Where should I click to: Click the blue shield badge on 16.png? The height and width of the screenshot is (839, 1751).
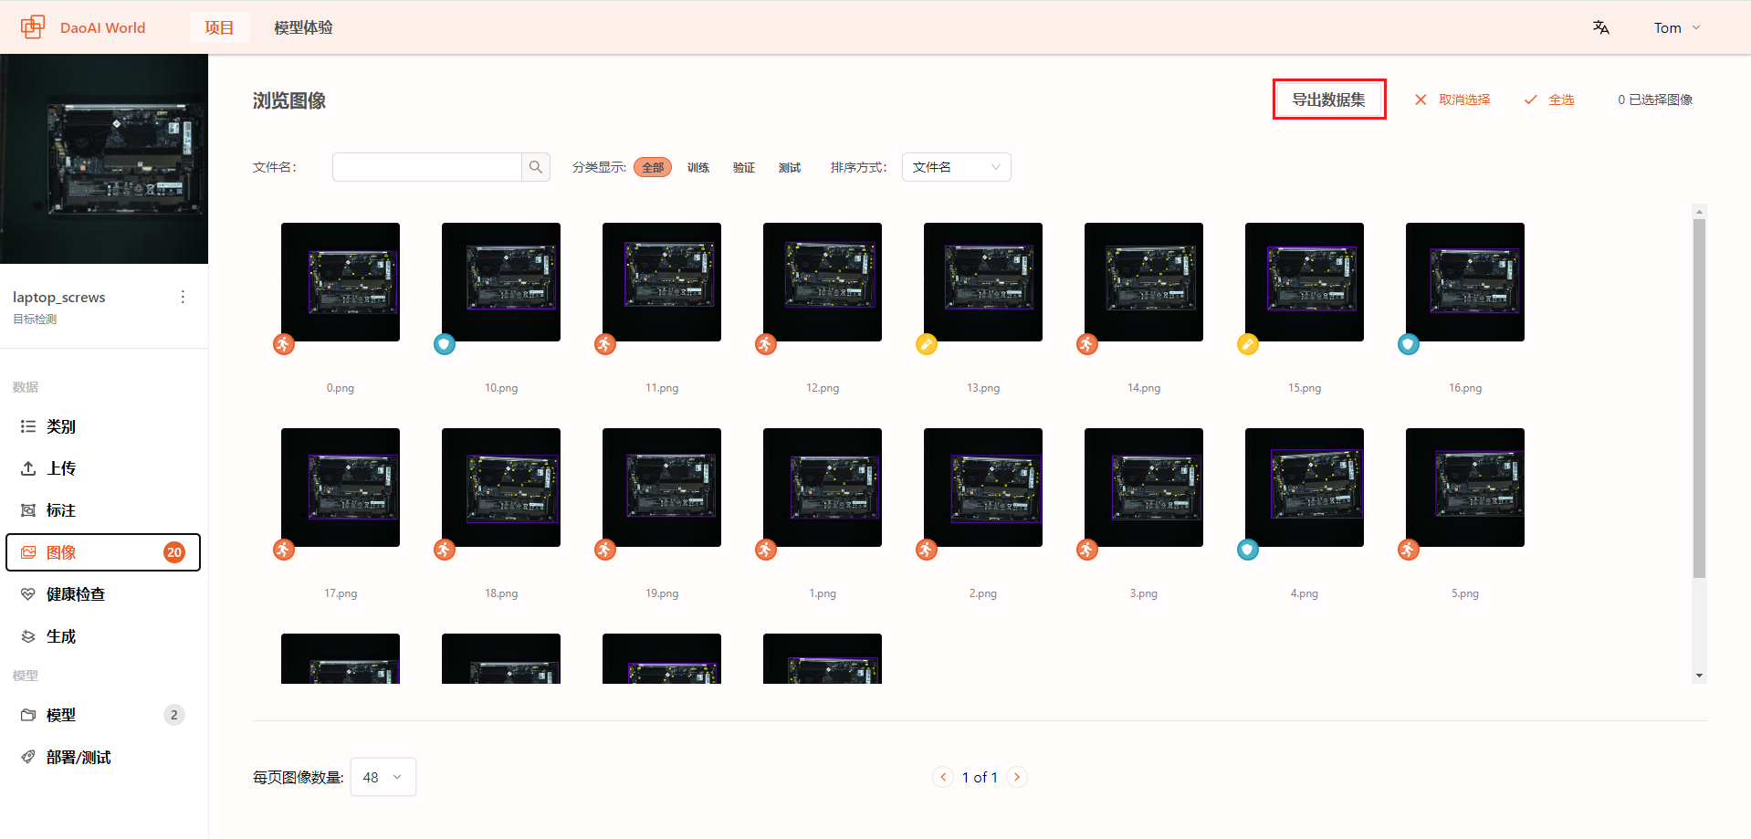(1409, 344)
